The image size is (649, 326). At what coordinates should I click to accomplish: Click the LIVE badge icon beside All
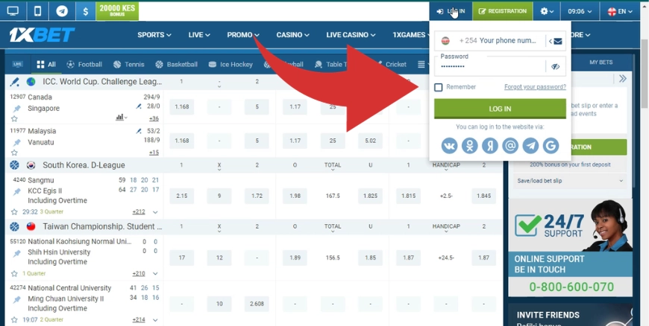coord(17,65)
